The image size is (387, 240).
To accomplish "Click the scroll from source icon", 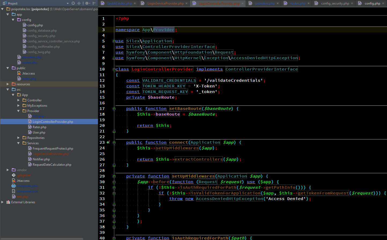I will 73,3.
